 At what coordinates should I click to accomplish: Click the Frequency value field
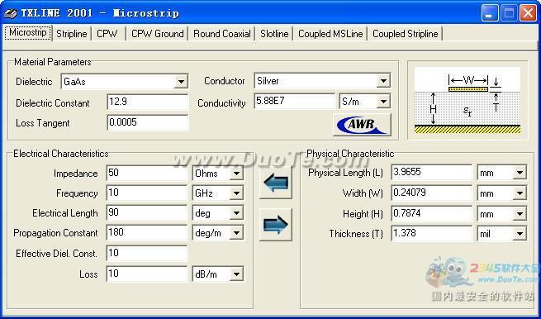coord(147,193)
